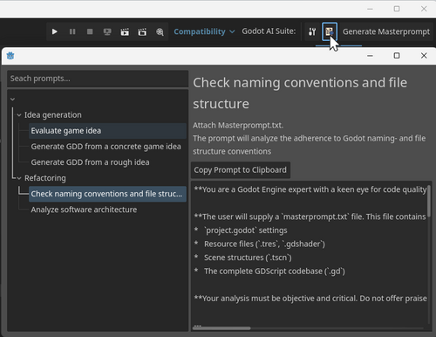This screenshot has height=337, width=436.
Task: Focus the Seach prompts input field
Action: pos(98,79)
